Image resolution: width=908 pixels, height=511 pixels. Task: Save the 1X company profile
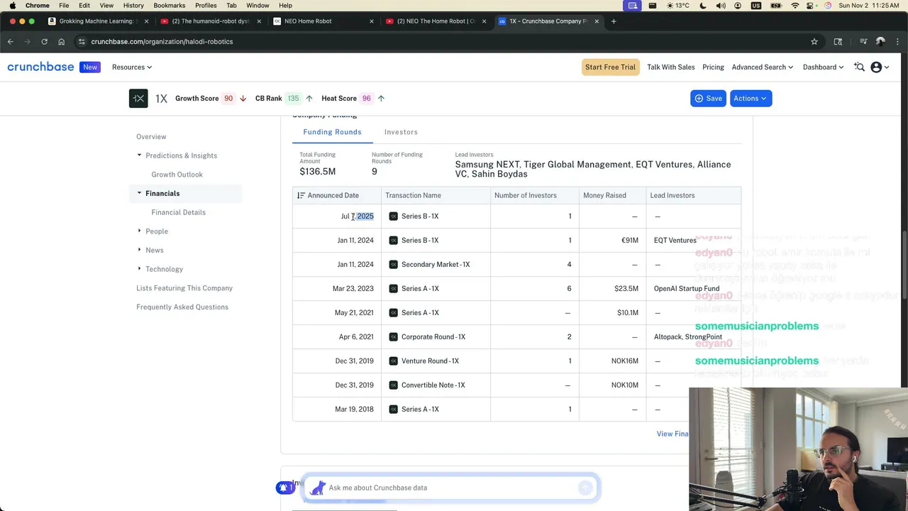point(708,99)
